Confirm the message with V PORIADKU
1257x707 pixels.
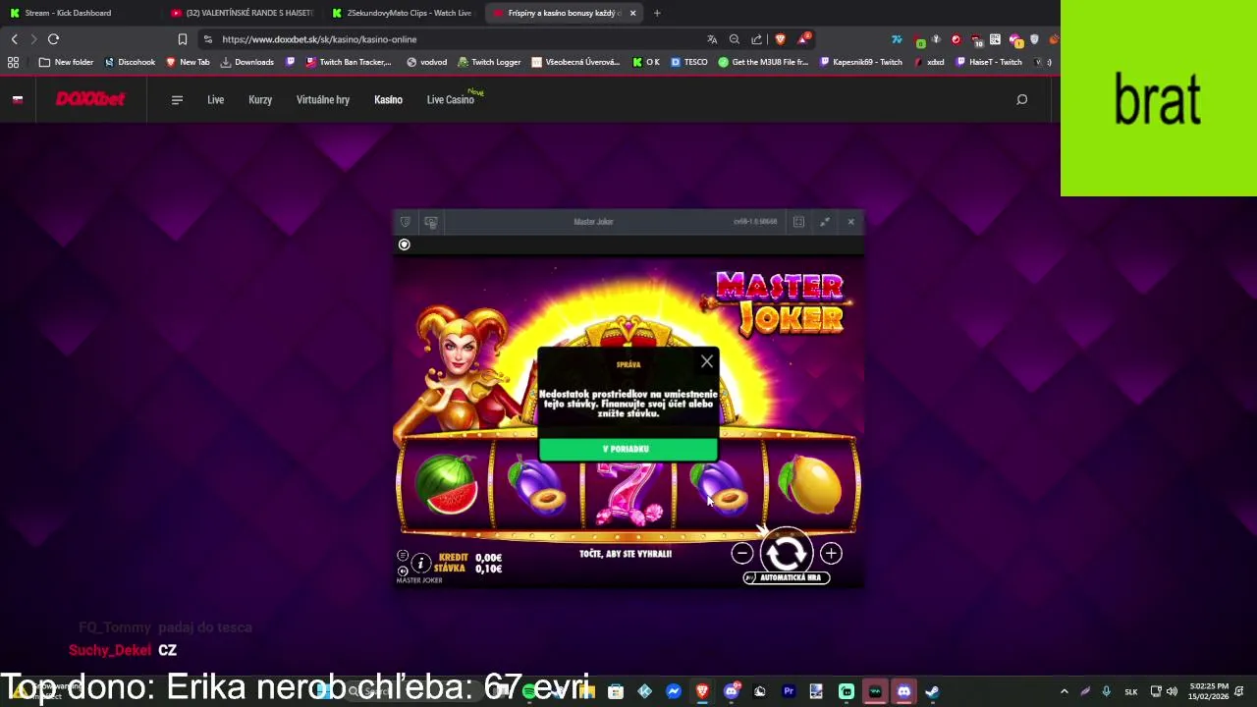click(628, 449)
